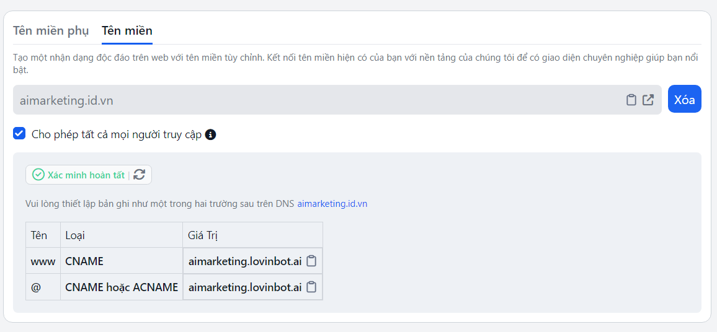Click the Tên column header
The width and height of the screenshot is (717, 332).
point(39,235)
